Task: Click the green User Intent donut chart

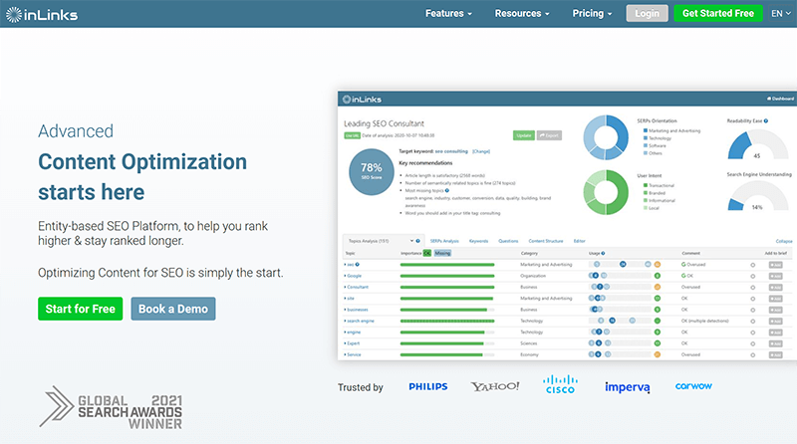Action: point(606,192)
